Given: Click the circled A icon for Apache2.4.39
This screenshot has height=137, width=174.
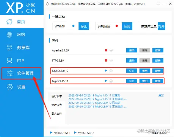Looking at the screenshot, I should tap(111, 50).
